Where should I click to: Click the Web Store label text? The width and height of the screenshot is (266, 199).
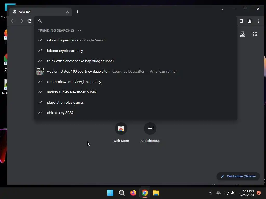pyautogui.click(x=121, y=141)
